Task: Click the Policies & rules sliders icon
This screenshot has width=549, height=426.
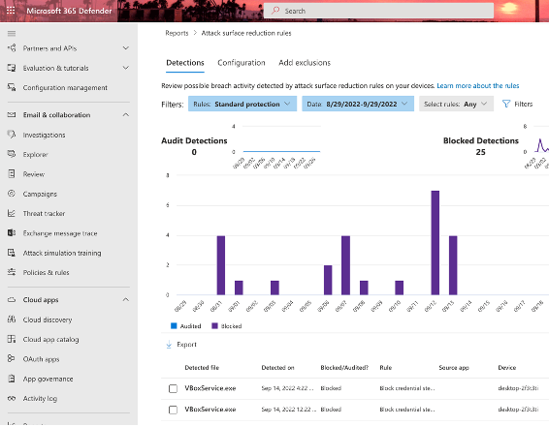Action: (x=12, y=272)
